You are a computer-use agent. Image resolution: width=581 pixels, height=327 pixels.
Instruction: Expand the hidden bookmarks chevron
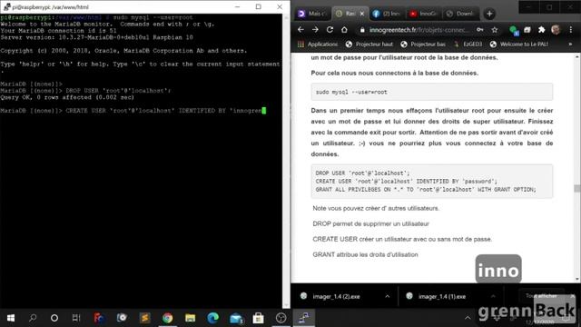570,45
